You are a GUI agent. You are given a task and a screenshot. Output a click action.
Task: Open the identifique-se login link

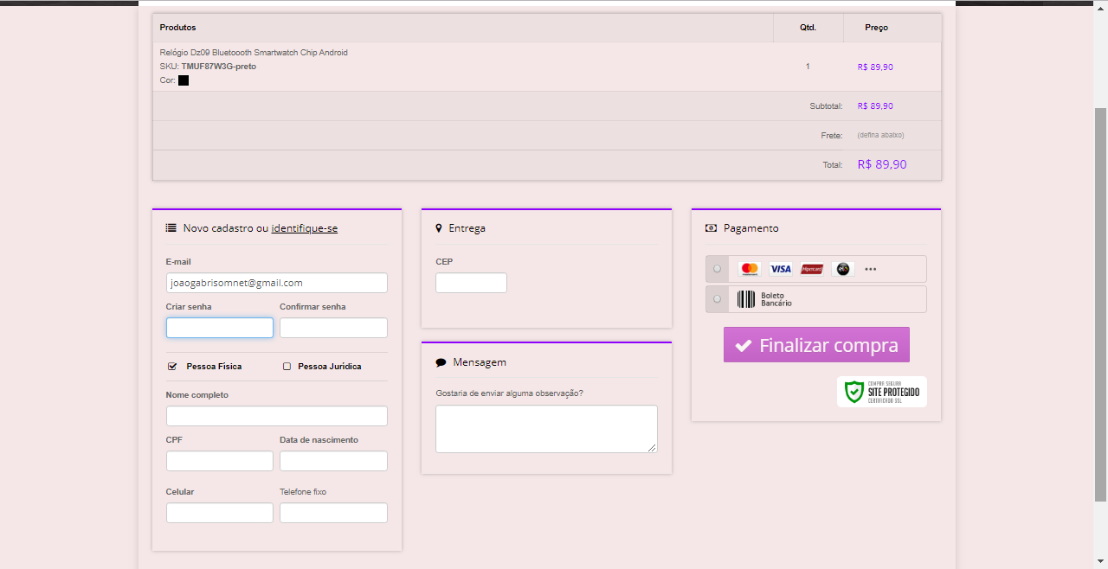[x=304, y=228]
